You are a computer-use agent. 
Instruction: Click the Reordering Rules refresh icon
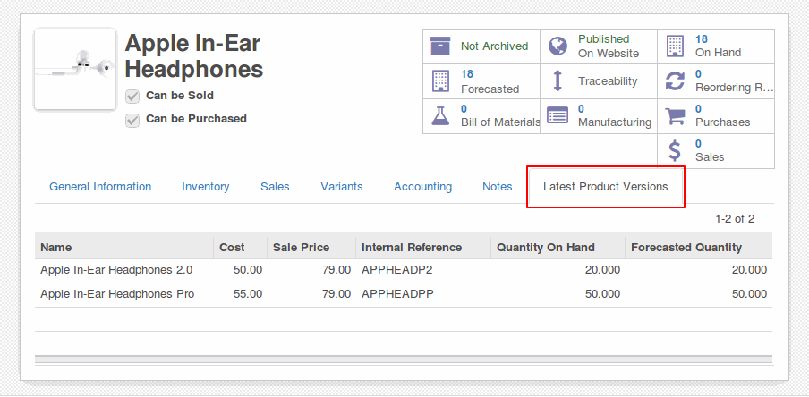675,81
